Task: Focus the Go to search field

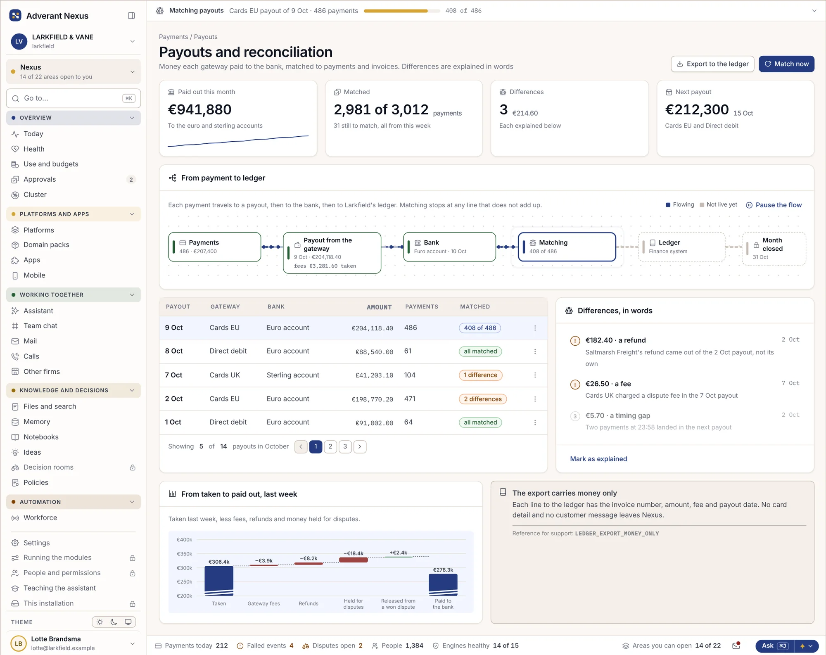Action: point(74,99)
